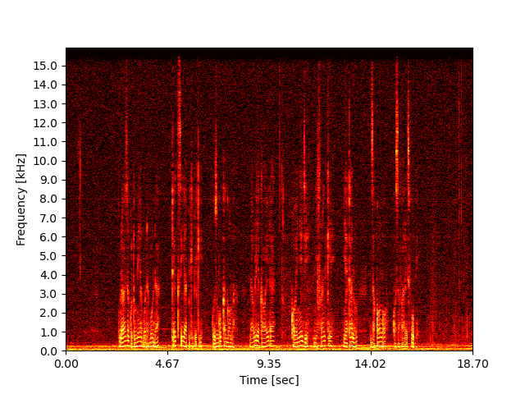Pick the 10.0 frequency tick label

coord(45,161)
